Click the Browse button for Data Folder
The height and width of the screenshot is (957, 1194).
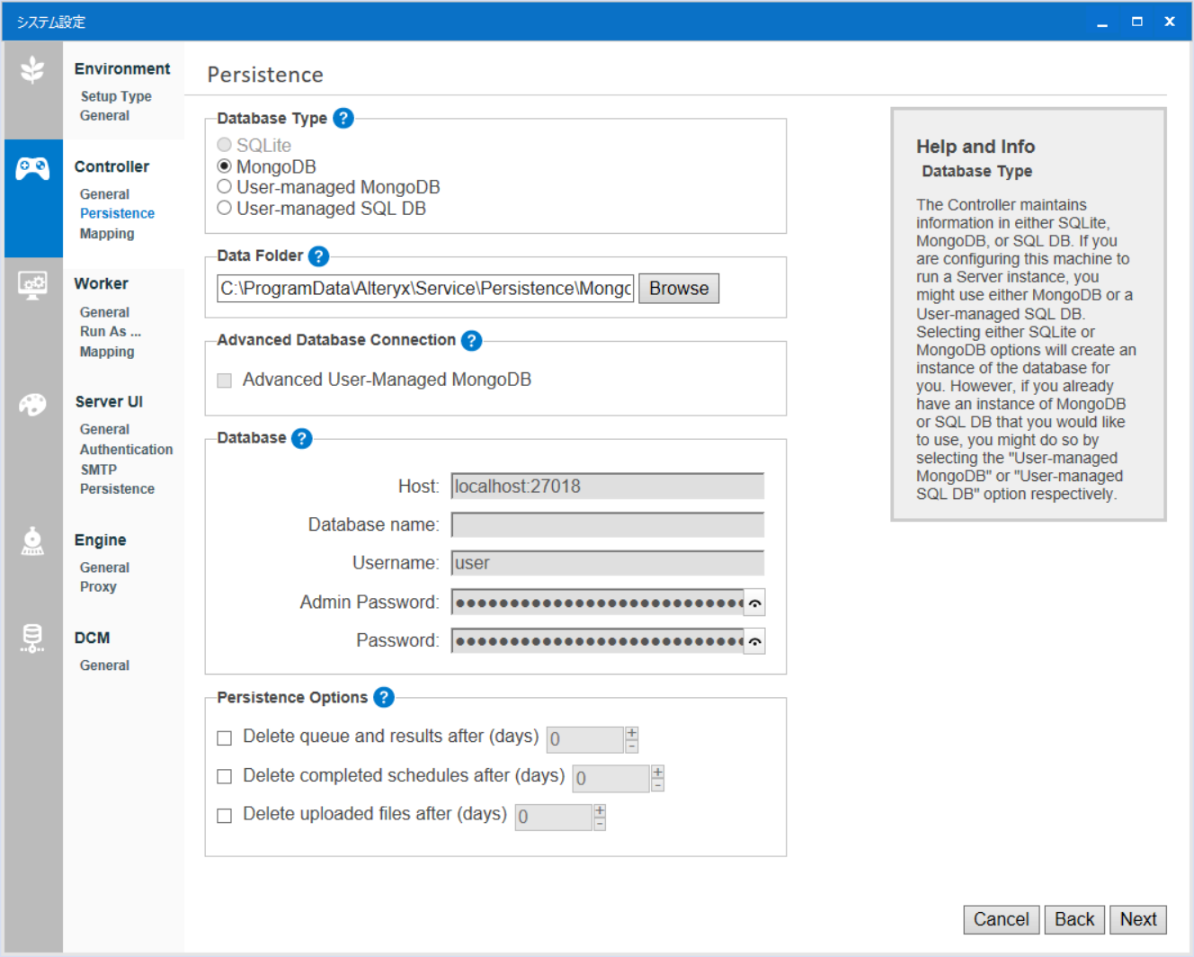coord(679,288)
